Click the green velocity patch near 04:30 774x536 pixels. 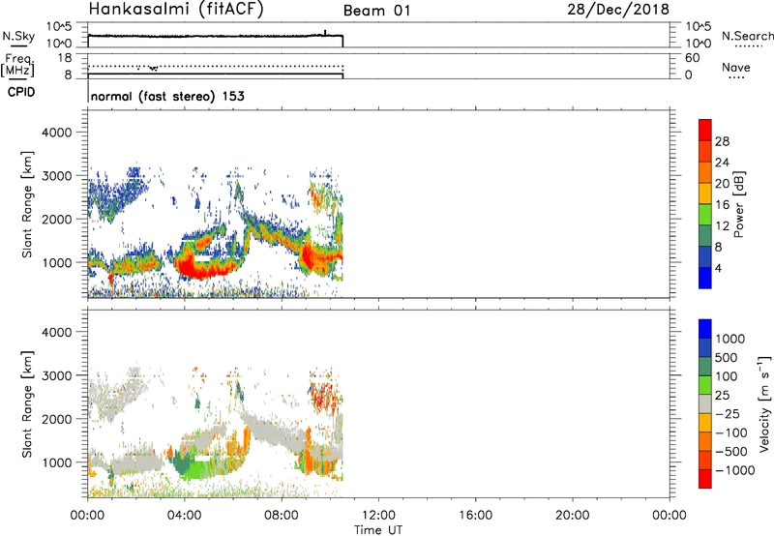point(197,470)
